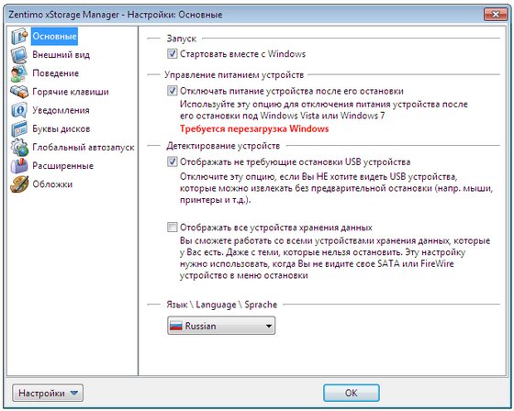Show the Буквы дисков settings
The image size is (514, 411).
coord(61,128)
